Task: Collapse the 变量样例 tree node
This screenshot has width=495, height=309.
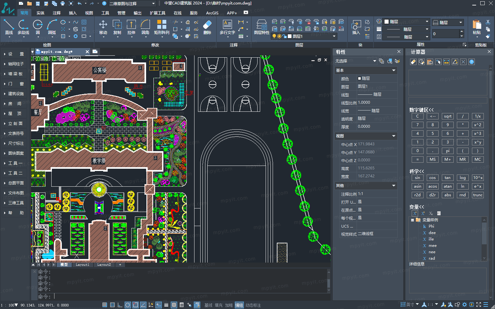Action: coord(412,220)
